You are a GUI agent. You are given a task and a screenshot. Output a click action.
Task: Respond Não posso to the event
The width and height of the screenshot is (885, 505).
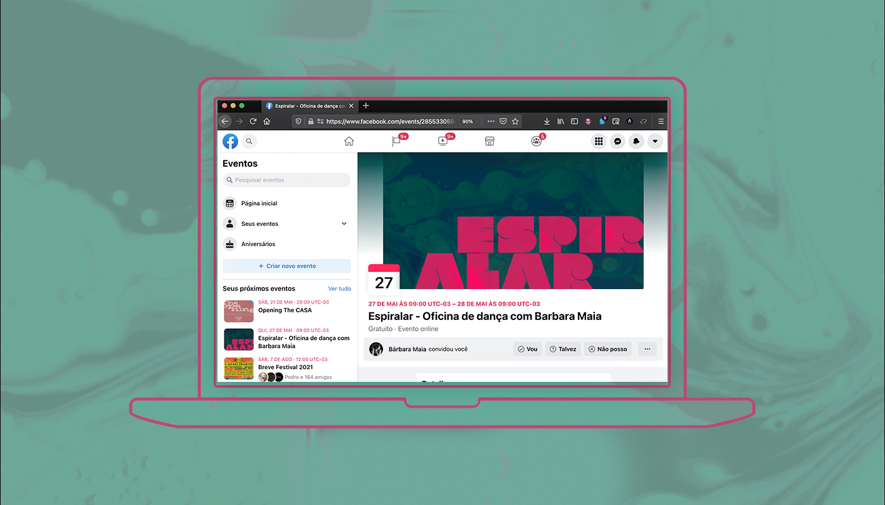click(x=607, y=349)
